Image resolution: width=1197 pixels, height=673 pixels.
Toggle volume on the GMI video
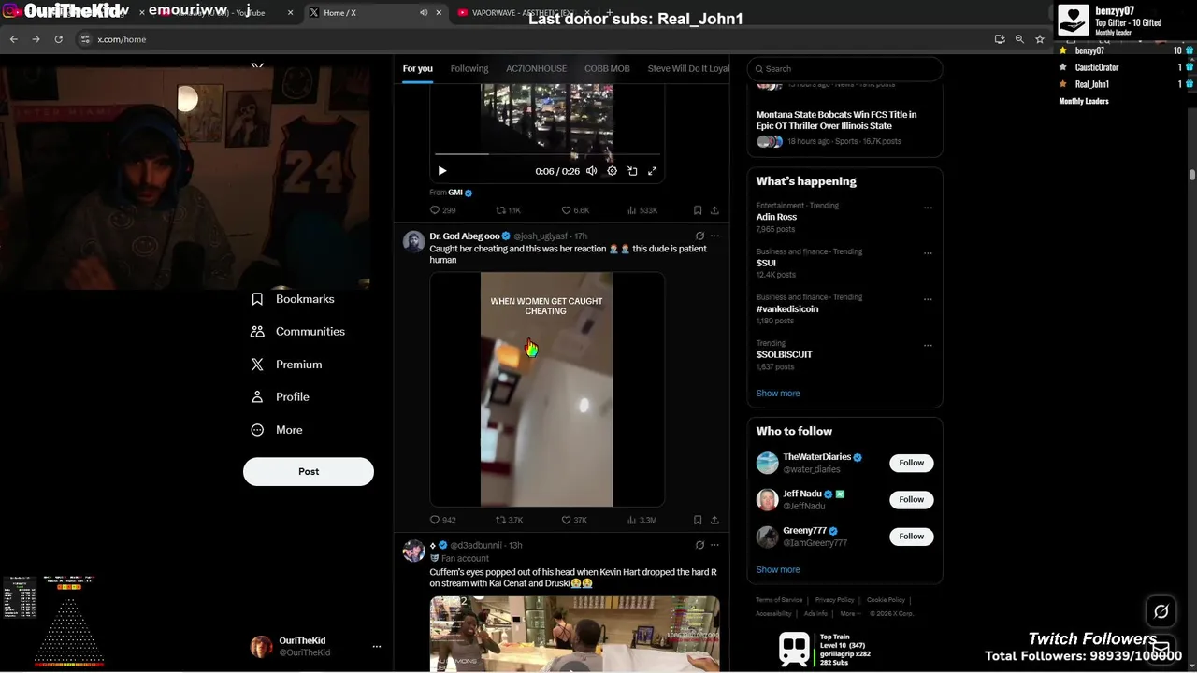(591, 171)
